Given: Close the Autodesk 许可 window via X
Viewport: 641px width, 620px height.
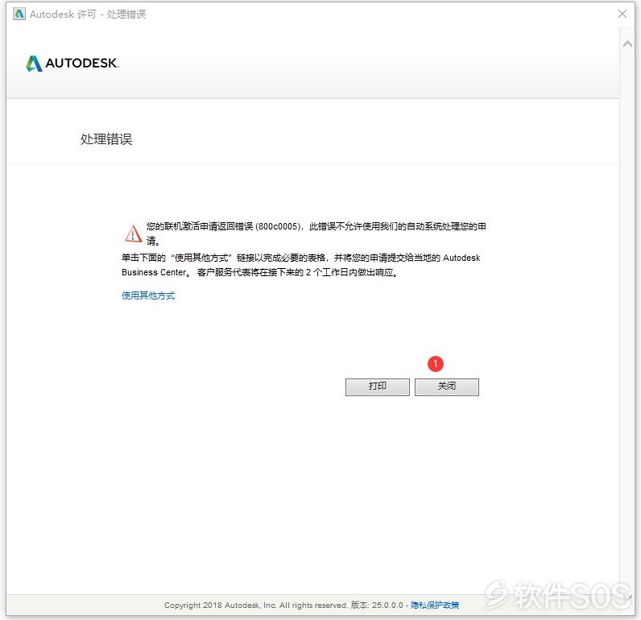Looking at the screenshot, I should click(x=622, y=14).
